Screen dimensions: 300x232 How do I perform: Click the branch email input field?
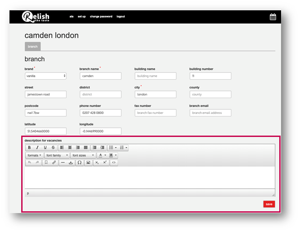(210, 113)
